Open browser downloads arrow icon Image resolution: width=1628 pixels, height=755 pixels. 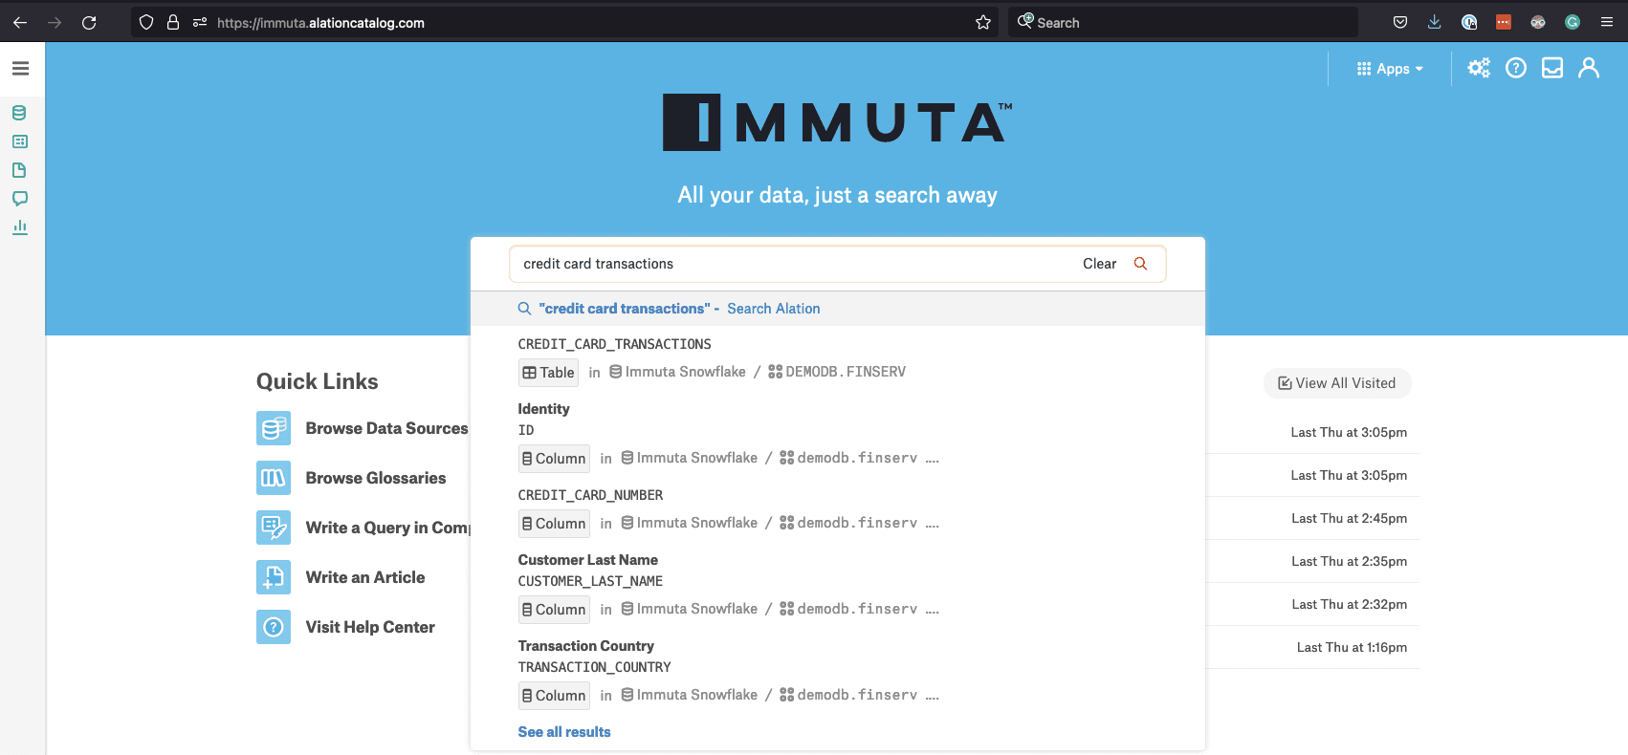click(x=1434, y=22)
